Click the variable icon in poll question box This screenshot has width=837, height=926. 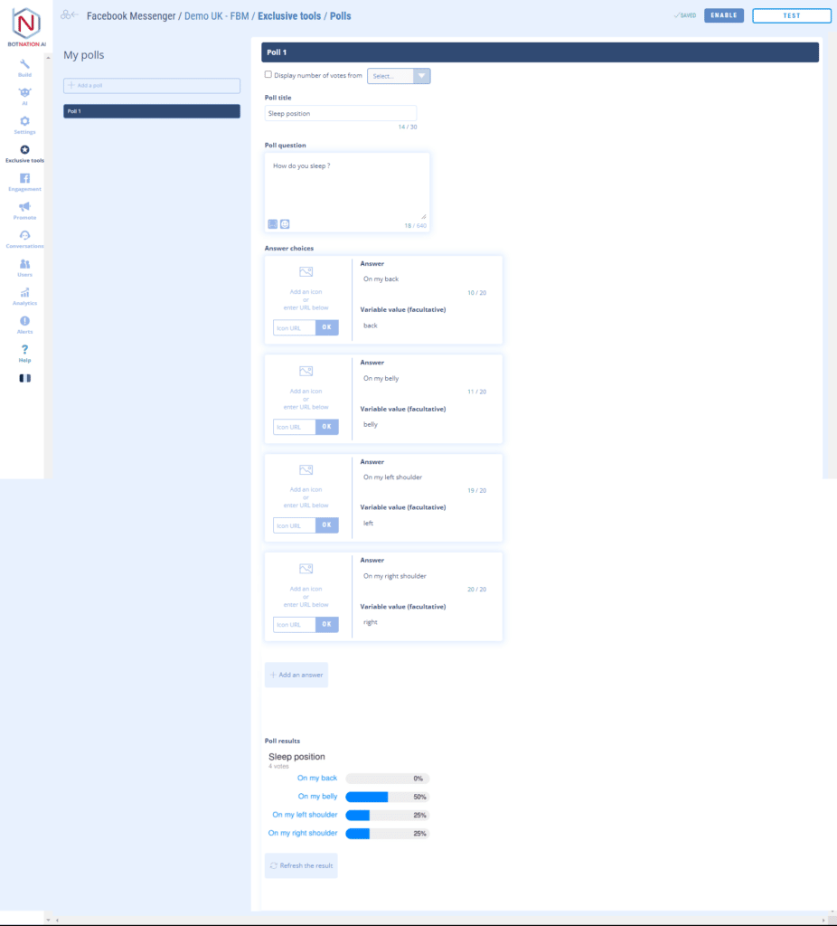pyautogui.click(x=272, y=223)
